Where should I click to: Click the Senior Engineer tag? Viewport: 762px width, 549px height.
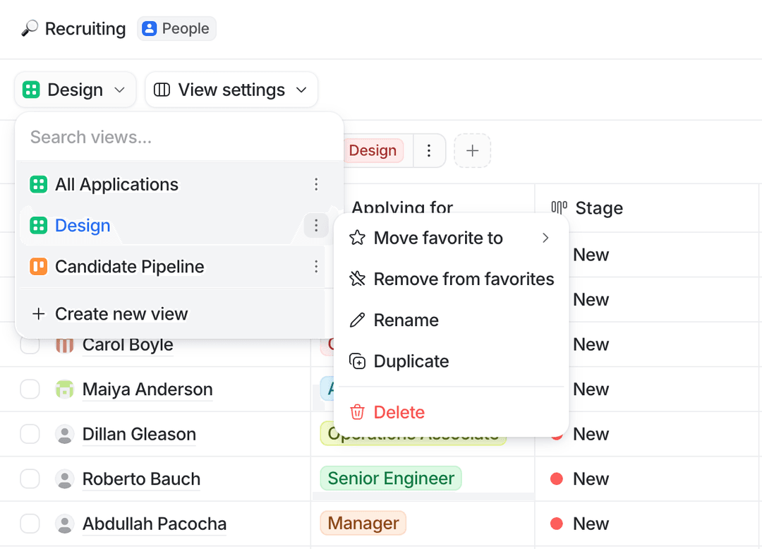pyautogui.click(x=391, y=478)
